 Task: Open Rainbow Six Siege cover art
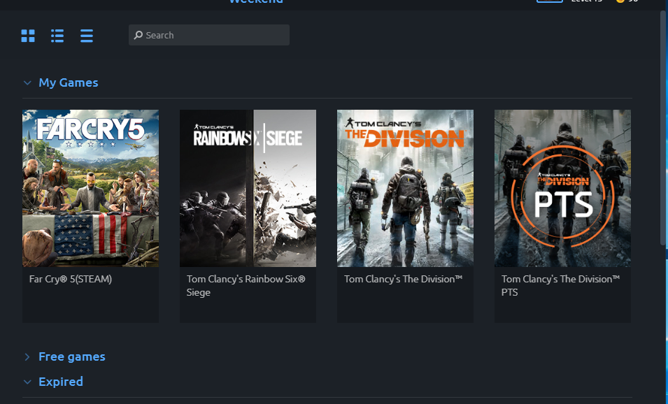coord(248,188)
